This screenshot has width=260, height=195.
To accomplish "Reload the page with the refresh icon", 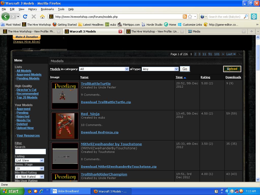I will click(x=25, y=17).
